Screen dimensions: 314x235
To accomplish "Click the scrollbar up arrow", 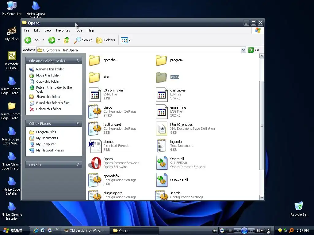I will coord(262,56).
